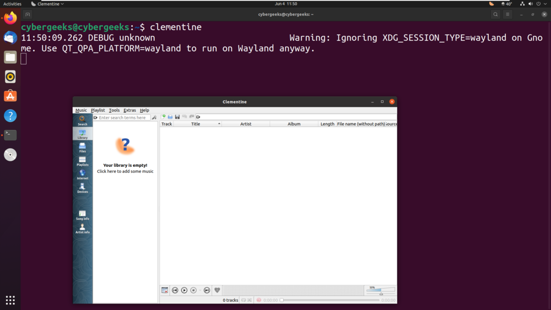The width and height of the screenshot is (551, 310).
Task: Sort playlist by the Artist column
Action: pyautogui.click(x=246, y=124)
